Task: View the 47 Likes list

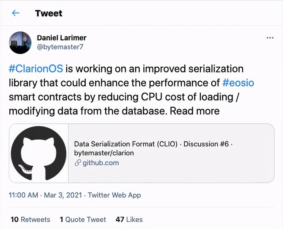Action: [129, 219]
